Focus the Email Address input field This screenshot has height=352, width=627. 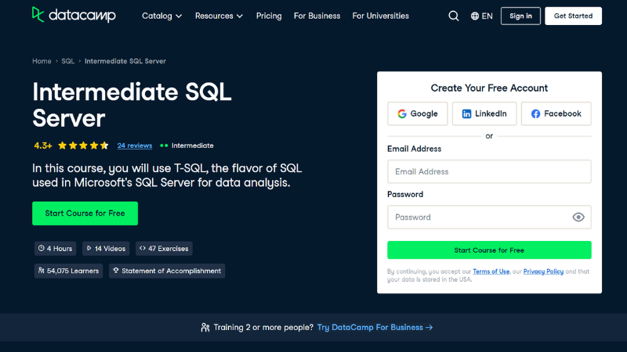click(x=489, y=171)
